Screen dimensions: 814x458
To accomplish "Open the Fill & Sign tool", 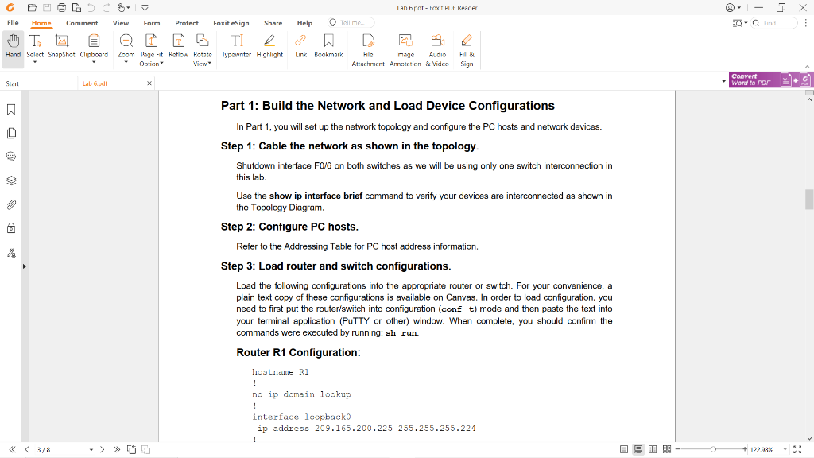I will point(467,48).
